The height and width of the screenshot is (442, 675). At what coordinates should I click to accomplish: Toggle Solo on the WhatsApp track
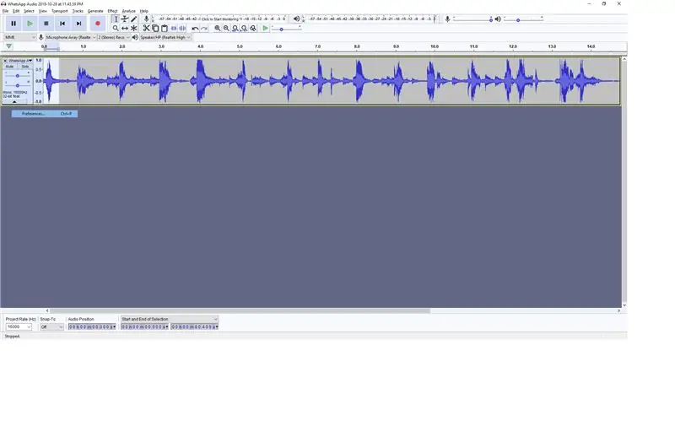[25, 67]
